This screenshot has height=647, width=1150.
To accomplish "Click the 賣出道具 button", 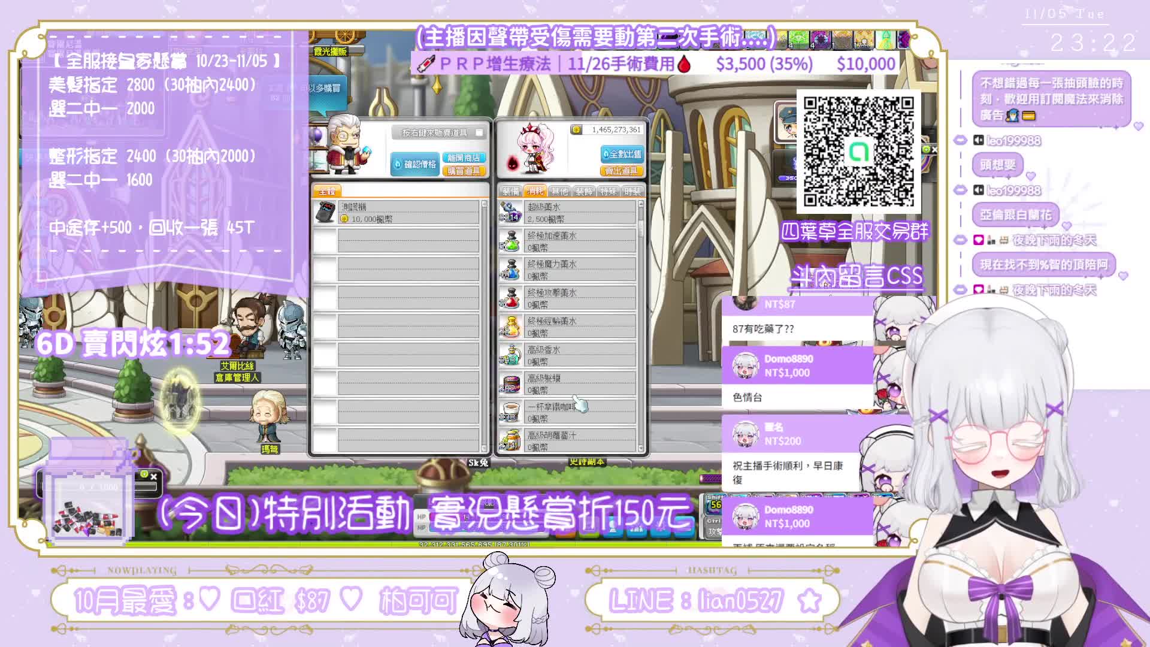I will coord(622,171).
